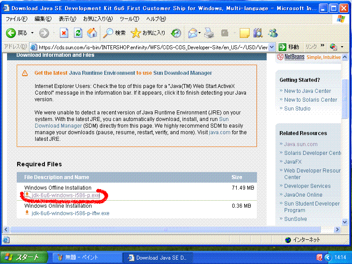Open the New to Java Center link

pos(308,91)
